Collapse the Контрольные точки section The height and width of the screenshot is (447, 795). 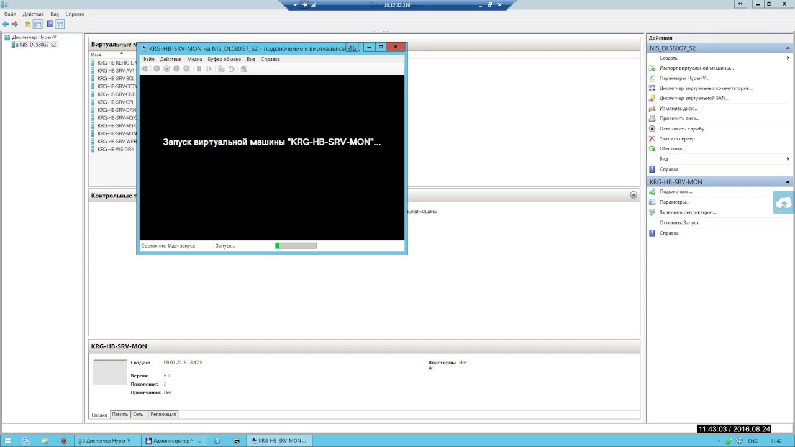(x=634, y=195)
